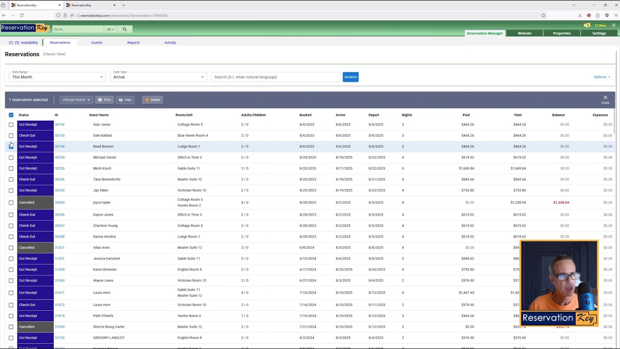Screen dimensions: 620x349
Task: Toggle the select-all header checkbox
Action: pyautogui.click(x=11, y=115)
